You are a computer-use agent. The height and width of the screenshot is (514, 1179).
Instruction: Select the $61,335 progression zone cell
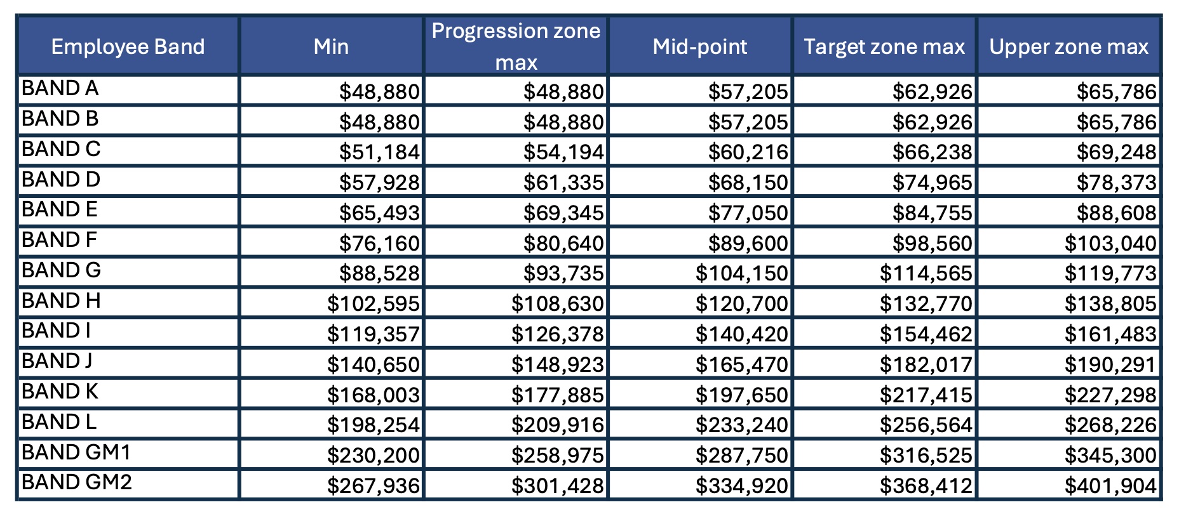[x=563, y=183]
